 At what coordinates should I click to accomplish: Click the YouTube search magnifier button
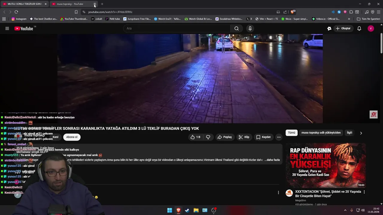tap(236, 28)
